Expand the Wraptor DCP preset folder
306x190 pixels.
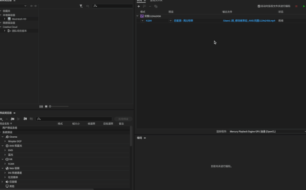pyautogui.click(x=5, y=142)
